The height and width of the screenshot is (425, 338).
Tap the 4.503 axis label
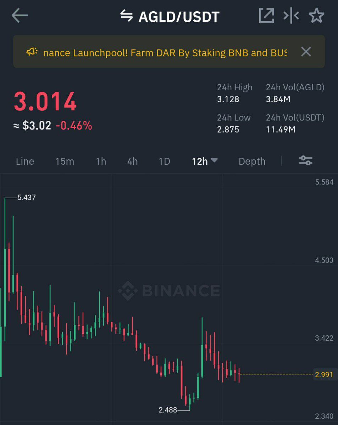tap(324, 260)
